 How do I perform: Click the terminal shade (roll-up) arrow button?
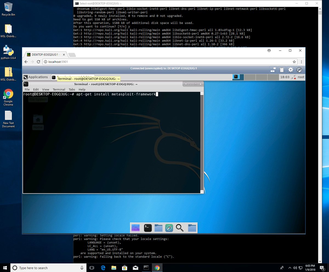[186, 84]
